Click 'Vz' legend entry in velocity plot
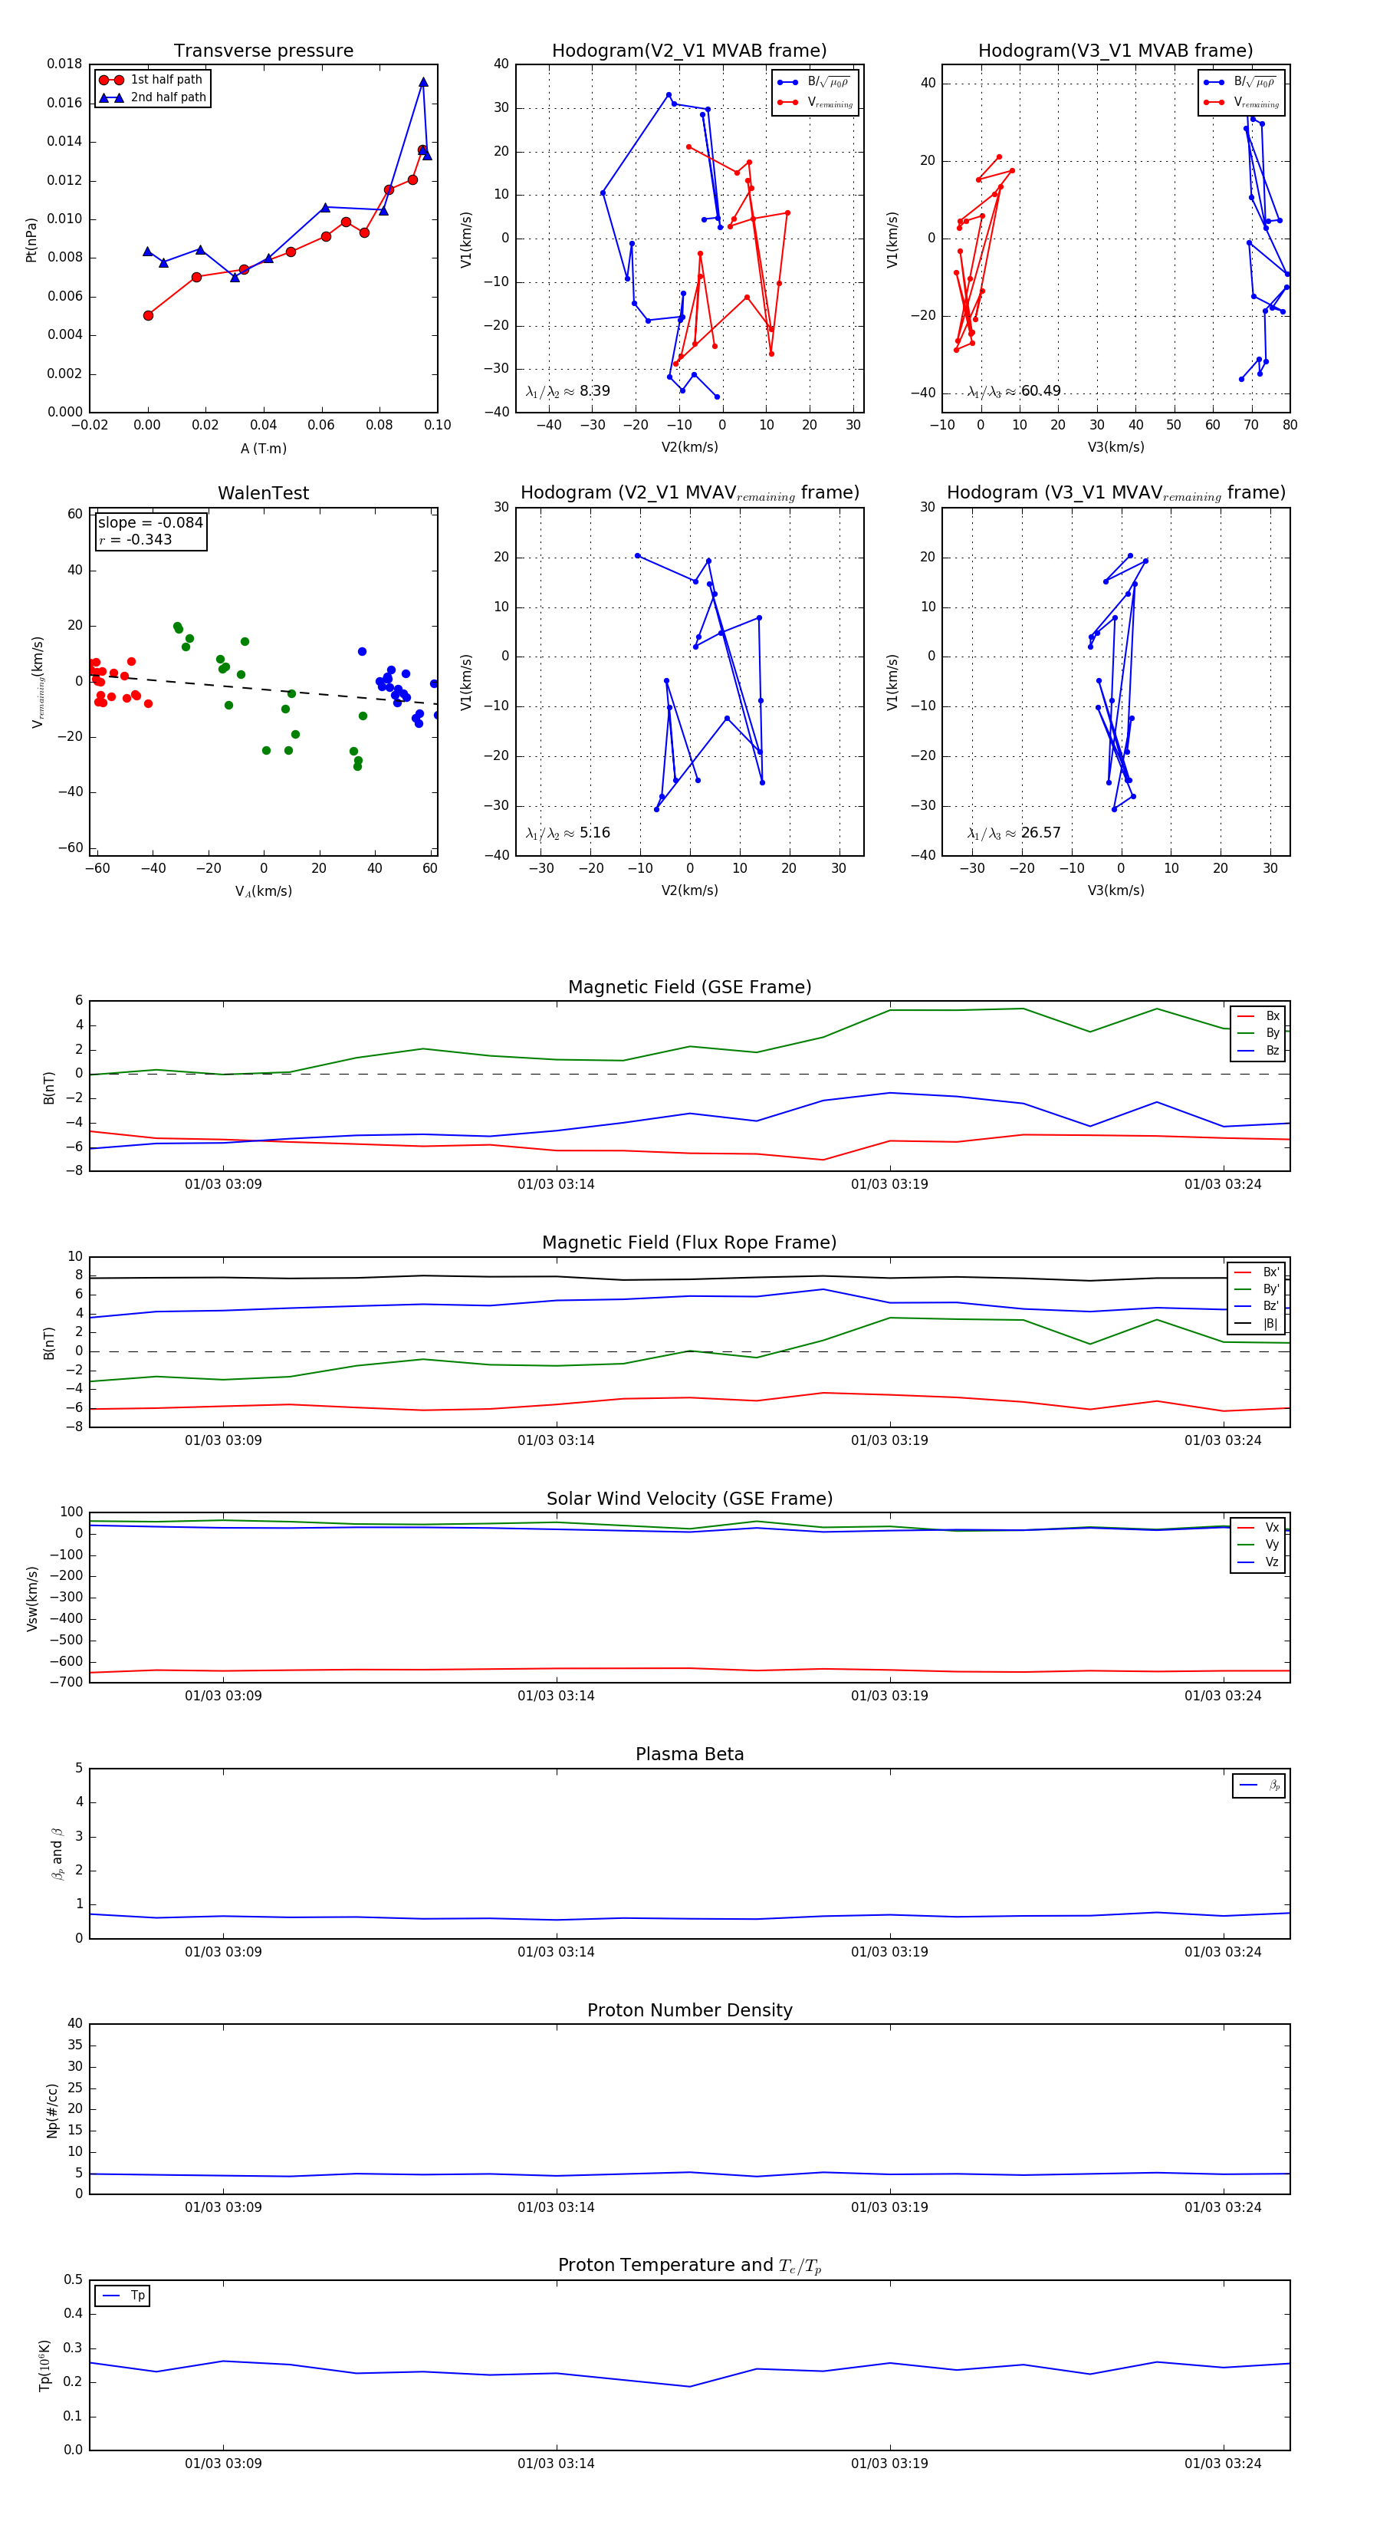The width and height of the screenshot is (1380, 2531). (x=1258, y=1562)
